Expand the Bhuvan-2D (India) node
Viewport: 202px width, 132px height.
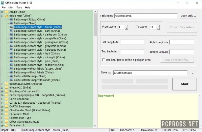pyautogui.click(x=2, y=87)
